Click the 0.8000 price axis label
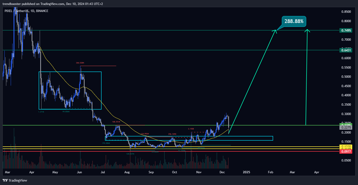 (x=346, y=21)
